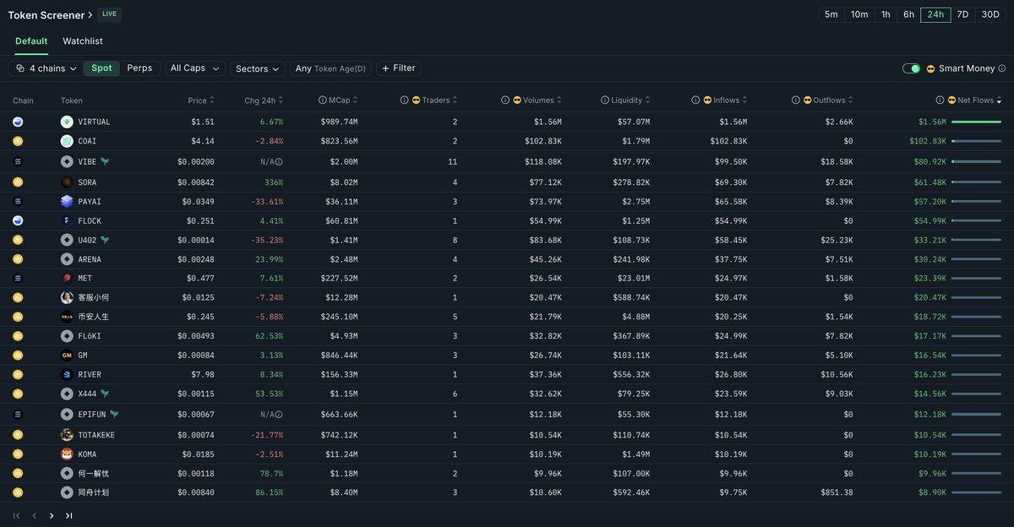Go to the next page arrow
This screenshot has width=1014, height=527.
(52, 515)
